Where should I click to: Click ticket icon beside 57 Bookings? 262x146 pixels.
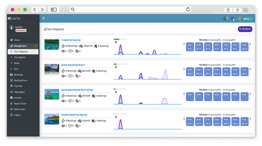point(63,71)
